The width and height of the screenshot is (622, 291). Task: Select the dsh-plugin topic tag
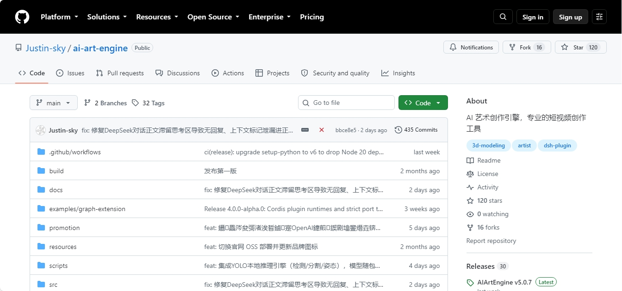pos(557,145)
